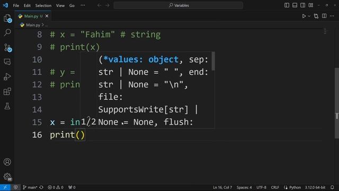Viewport: 339px width, 191px height.
Task: Open the Testing flask view
Action: [7, 106]
